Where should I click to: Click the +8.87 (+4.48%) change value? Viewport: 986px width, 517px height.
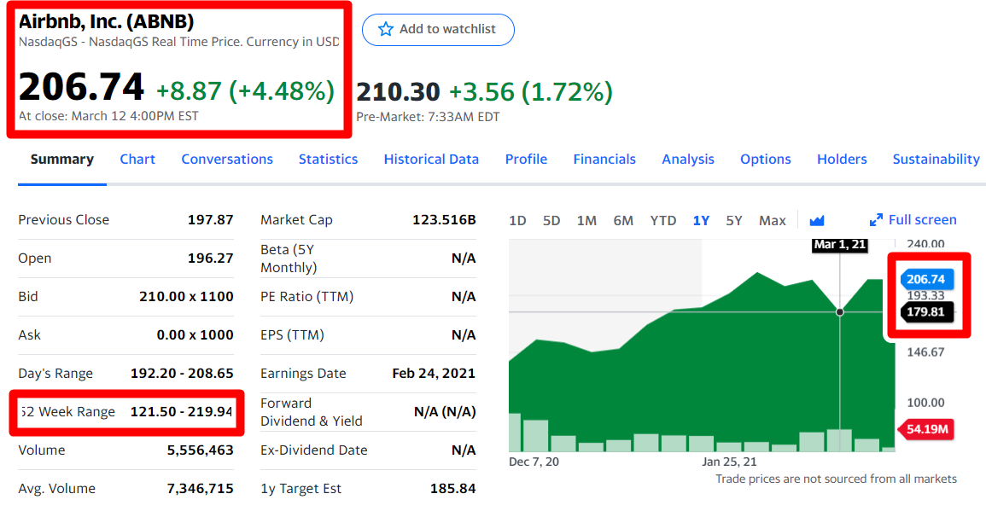click(245, 91)
